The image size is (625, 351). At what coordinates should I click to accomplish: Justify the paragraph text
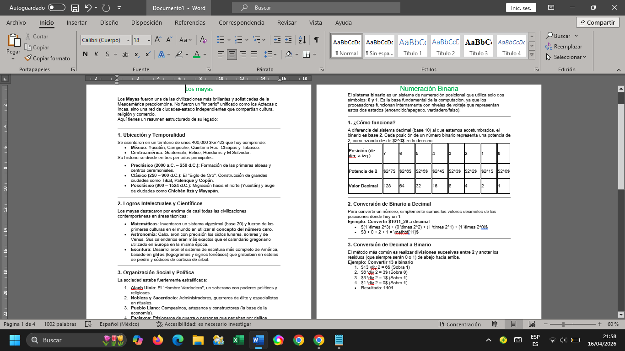click(254, 54)
